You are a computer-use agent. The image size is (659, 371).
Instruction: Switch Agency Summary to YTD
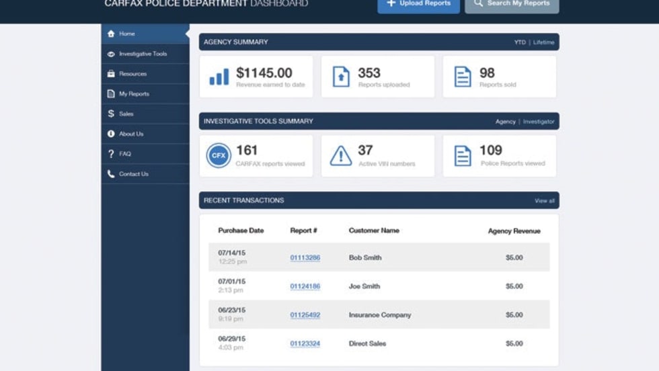click(520, 42)
